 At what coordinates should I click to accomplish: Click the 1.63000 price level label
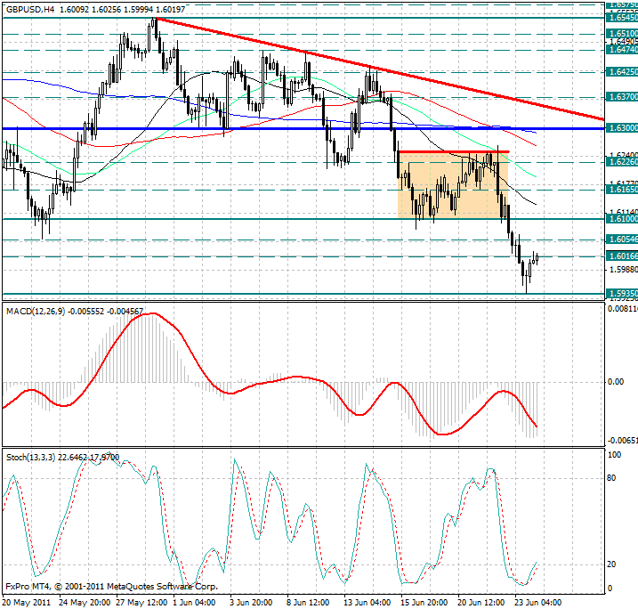[621, 129]
